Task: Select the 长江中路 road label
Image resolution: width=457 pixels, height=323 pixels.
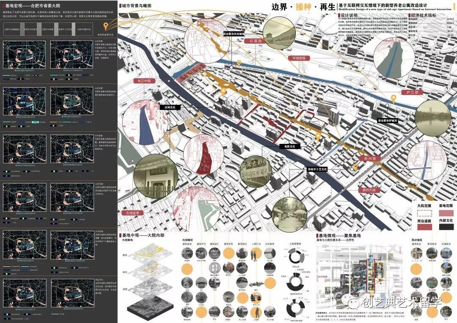Action: coord(144,81)
